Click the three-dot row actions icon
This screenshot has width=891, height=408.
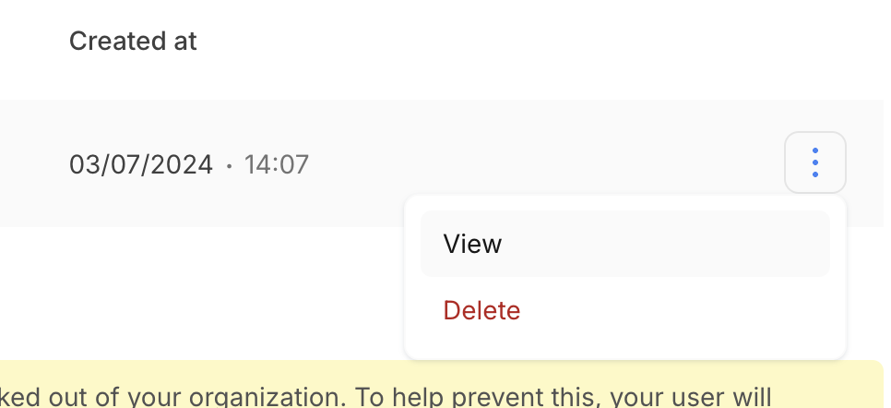pos(815,163)
